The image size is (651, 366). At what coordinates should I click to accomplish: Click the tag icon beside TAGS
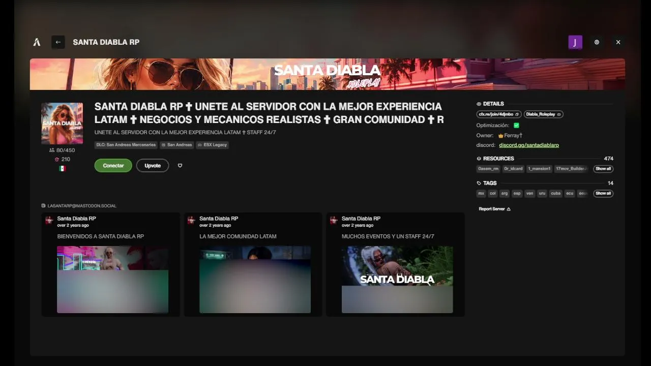479,183
